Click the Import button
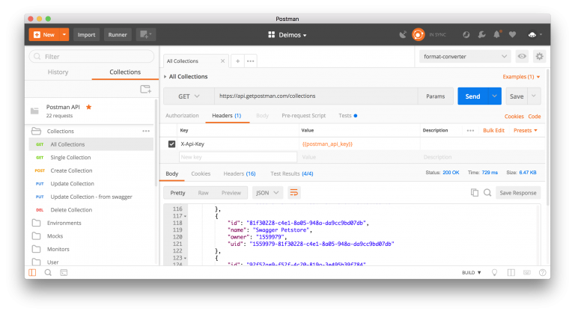Image resolution: width=575 pixels, height=314 pixels. 87,35
